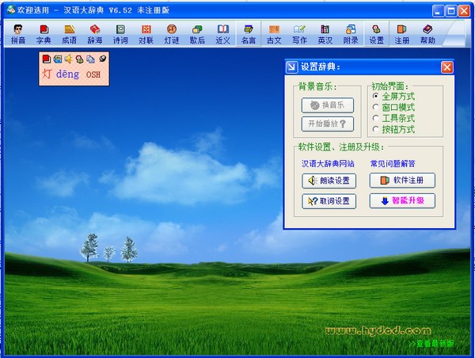This screenshot has width=475, height=358.
Task: Click the settings icon in the word popup
Action: click(79, 59)
